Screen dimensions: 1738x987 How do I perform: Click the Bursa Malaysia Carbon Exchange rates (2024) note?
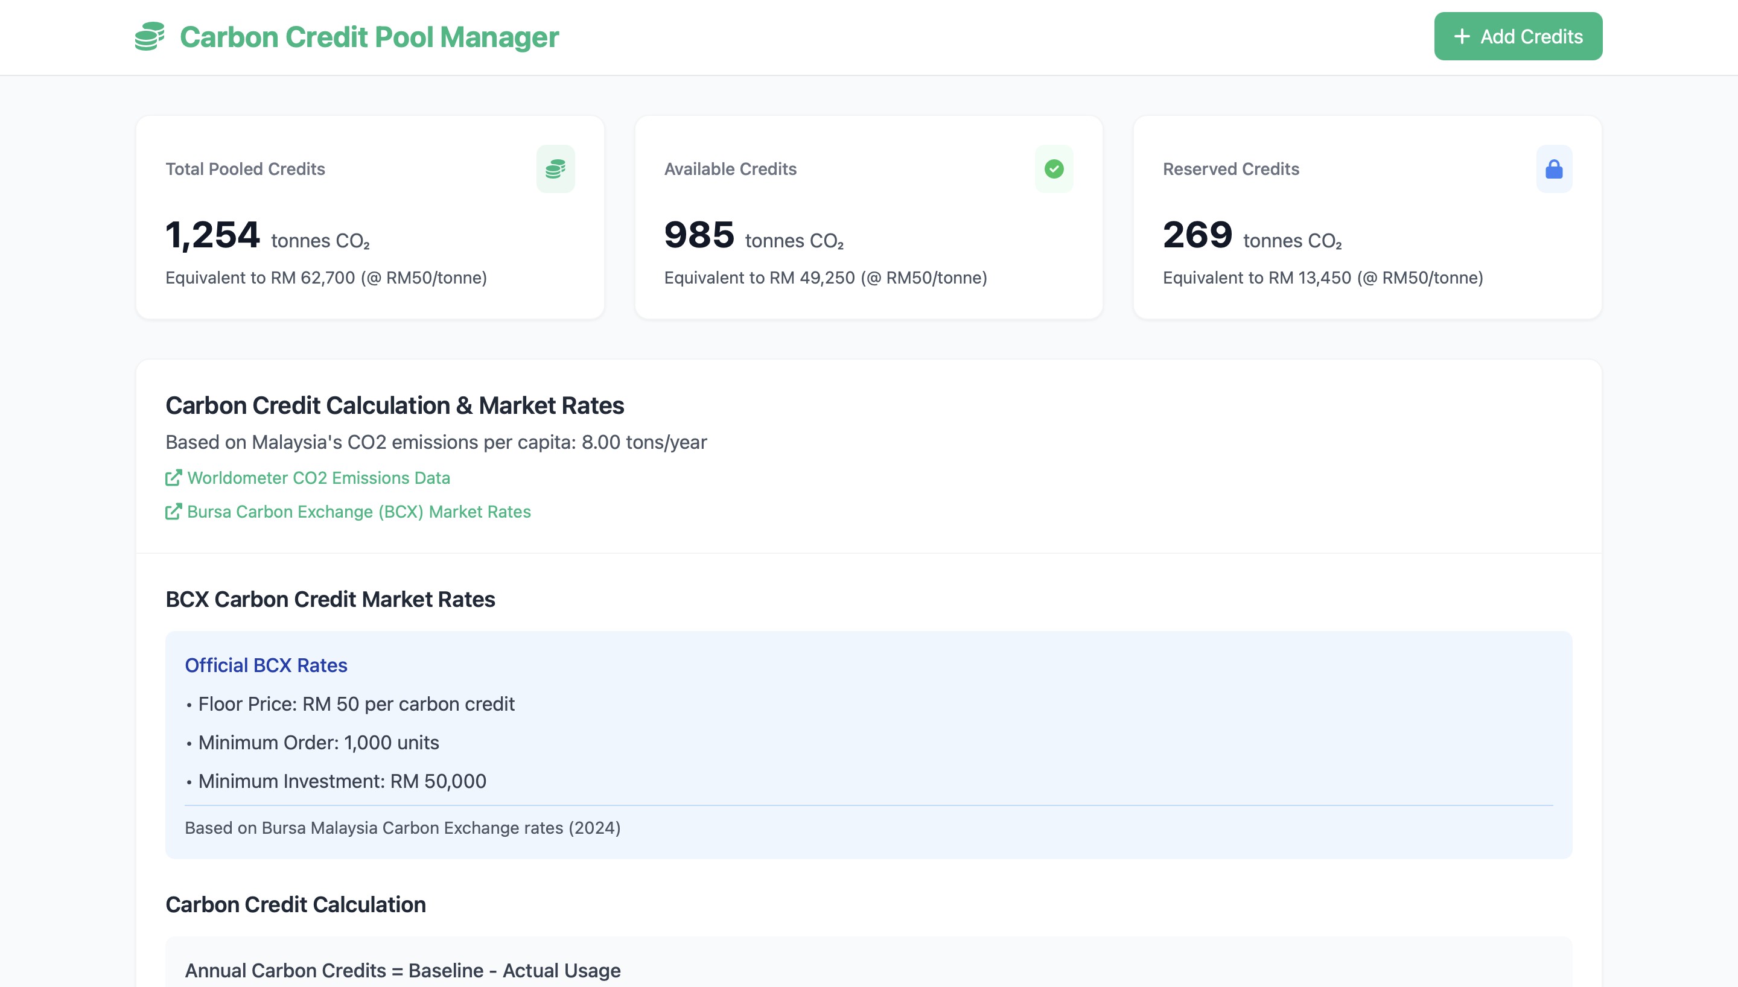click(x=403, y=828)
